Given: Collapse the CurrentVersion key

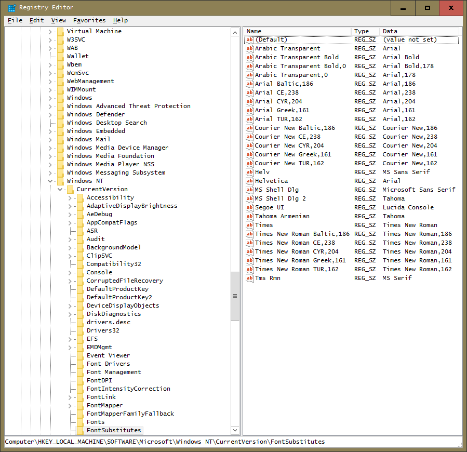Looking at the screenshot, I should (x=60, y=189).
